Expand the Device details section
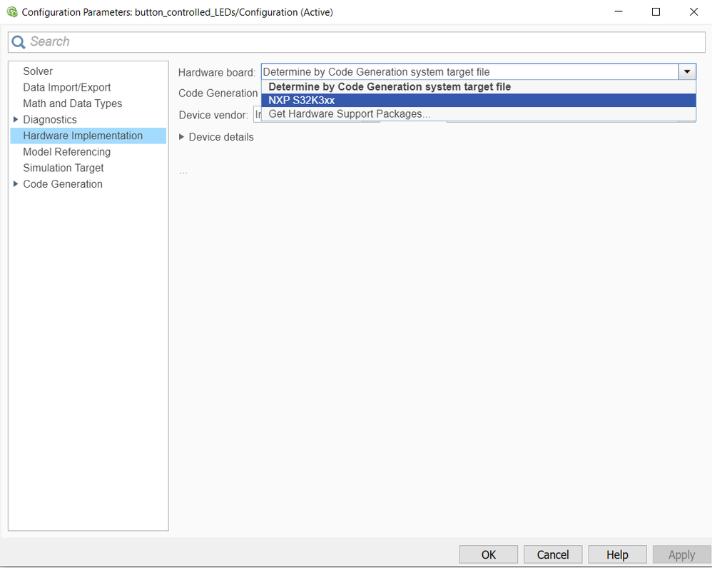Screen dimensions: 712x568 tap(182, 137)
